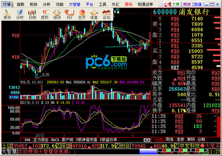Switch to the MACD indicator tab

click(55, 140)
